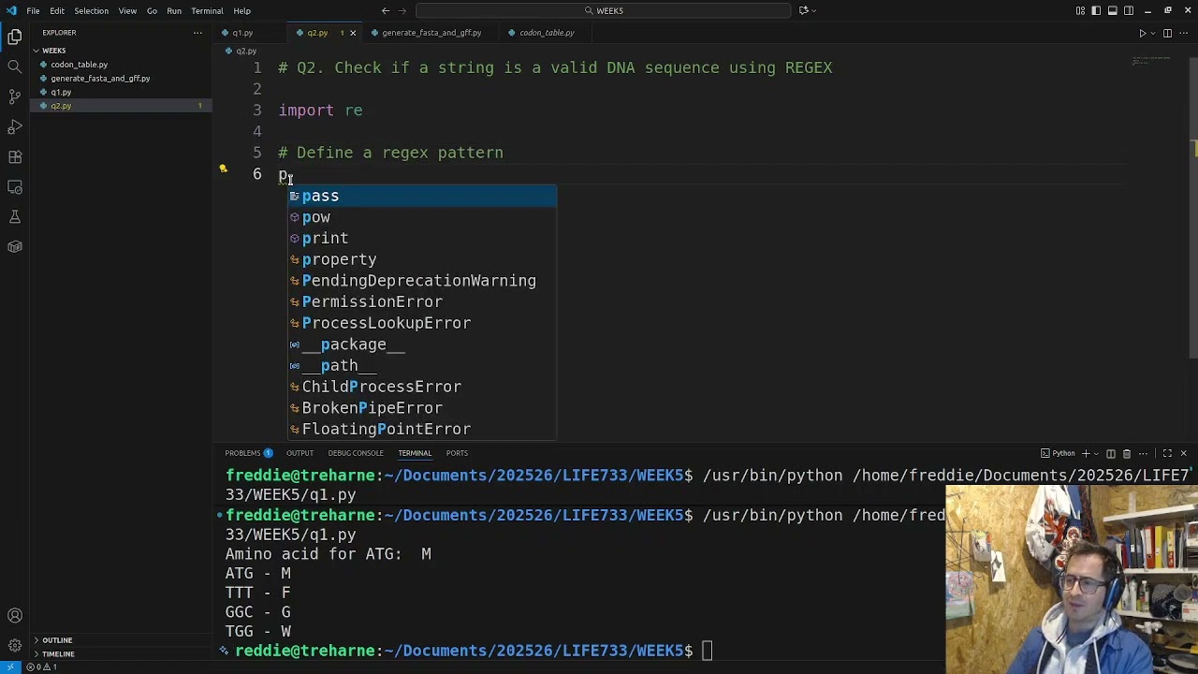
Task: Open the Accounts icon in the activity bar
Action: coord(15,616)
